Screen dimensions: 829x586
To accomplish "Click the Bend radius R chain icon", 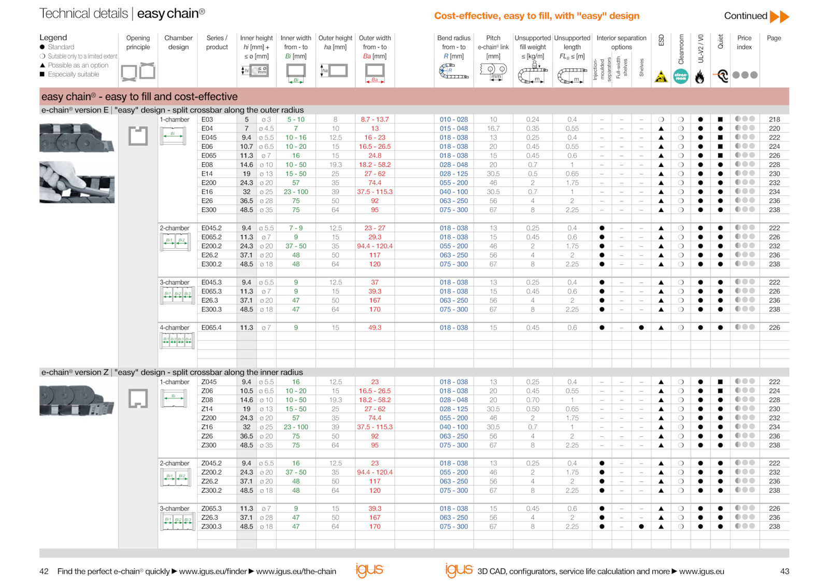I will coord(454,71).
